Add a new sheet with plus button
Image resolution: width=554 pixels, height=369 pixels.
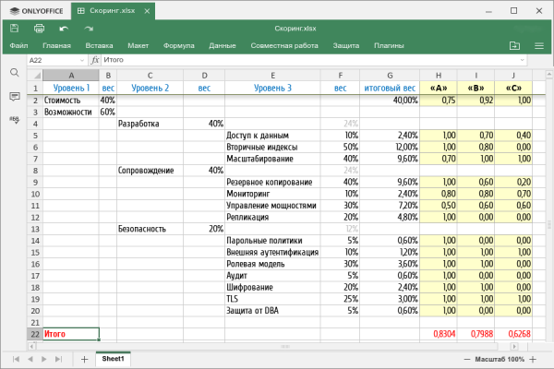click(84, 358)
